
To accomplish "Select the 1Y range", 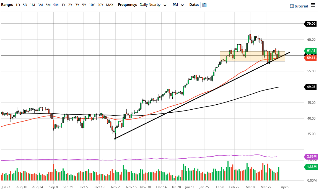I will [x=63, y=5].
